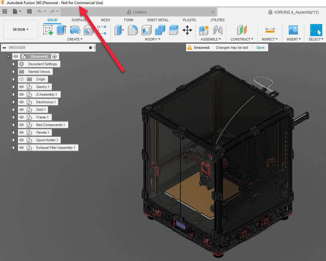The height and width of the screenshot is (261, 326).
Task: Show the Origin folder
Action: [21, 79]
